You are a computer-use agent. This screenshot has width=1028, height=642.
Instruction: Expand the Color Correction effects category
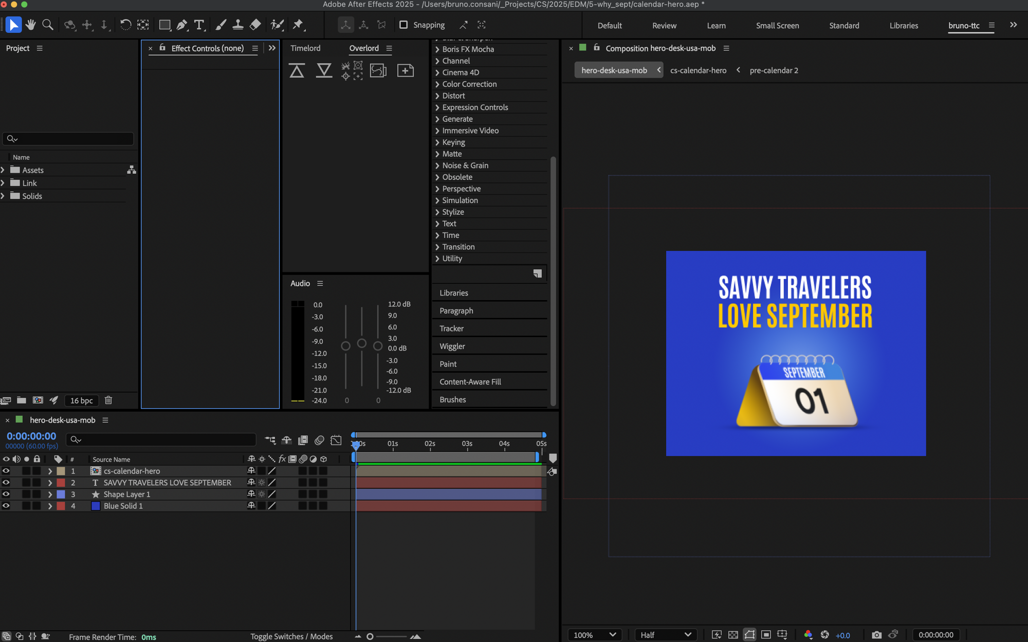coord(437,84)
